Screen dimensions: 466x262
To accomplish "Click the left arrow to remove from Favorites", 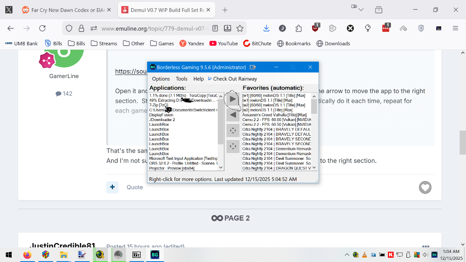I will (233, 115).
